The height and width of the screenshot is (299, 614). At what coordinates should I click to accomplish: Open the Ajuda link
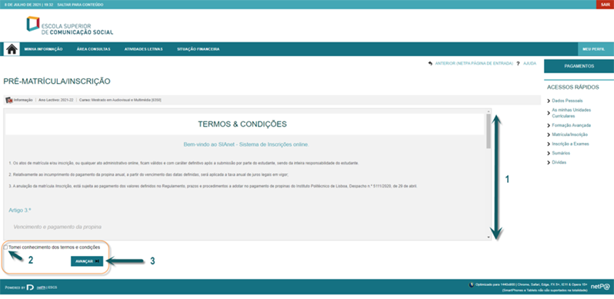point(529,63)
